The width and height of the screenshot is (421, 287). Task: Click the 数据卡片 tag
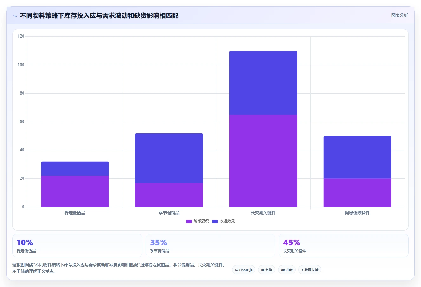point(310,270)
